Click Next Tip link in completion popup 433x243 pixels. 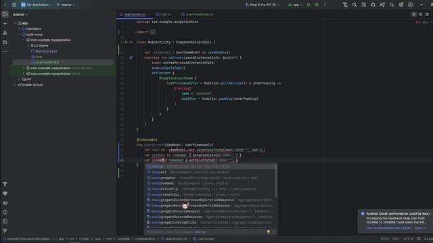pos(200,232)
